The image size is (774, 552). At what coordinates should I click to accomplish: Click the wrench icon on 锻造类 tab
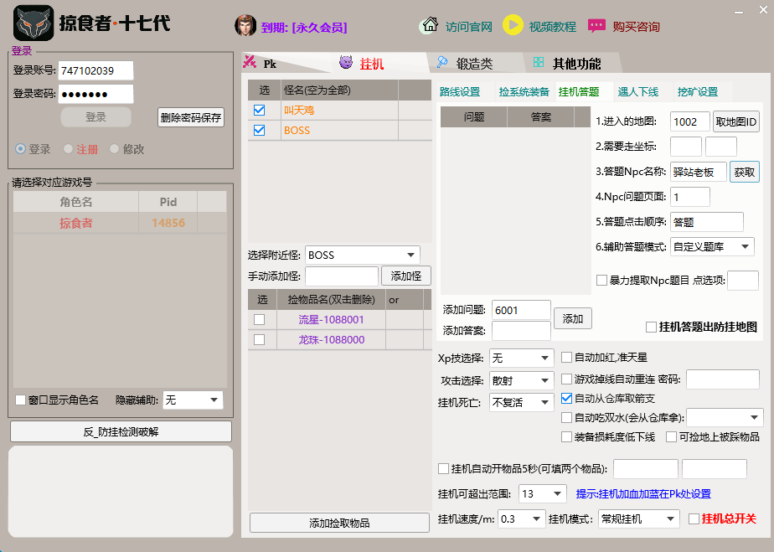point(442,62)
